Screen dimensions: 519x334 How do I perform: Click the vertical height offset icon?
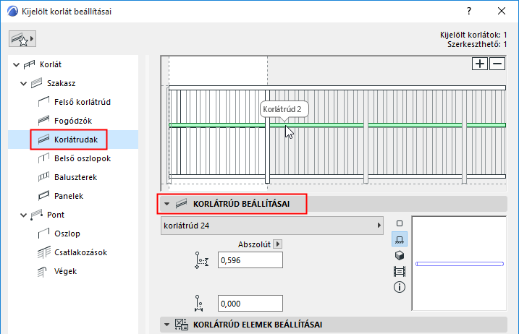[201, 260]
